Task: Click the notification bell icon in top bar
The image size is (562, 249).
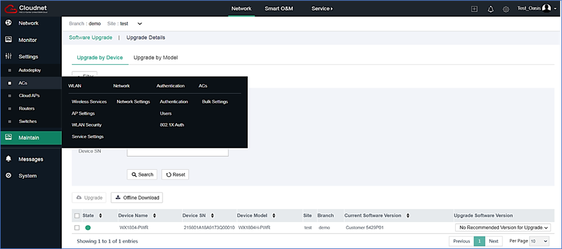Action: pyautogui.click(x=491, y=10)
